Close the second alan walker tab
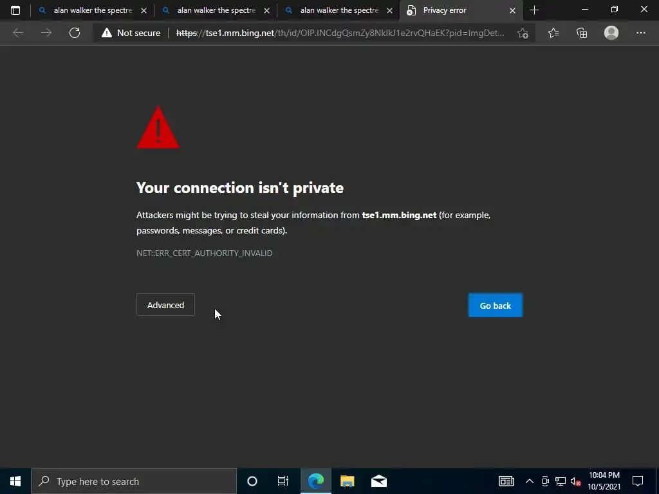Viewport: 659px width, 494px height. 266,10
